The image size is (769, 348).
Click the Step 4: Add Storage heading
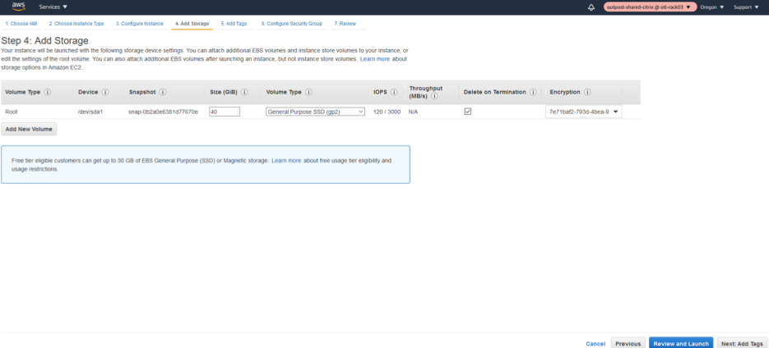[x=44, y=40]
